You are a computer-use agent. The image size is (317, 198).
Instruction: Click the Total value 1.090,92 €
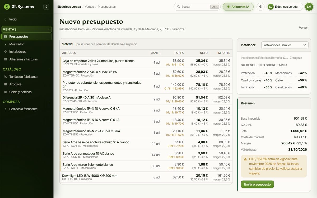click(299, 131)
